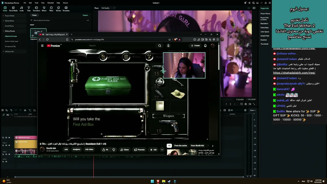
Task: Open the Tools menu
Action: [x=37, y=3]
